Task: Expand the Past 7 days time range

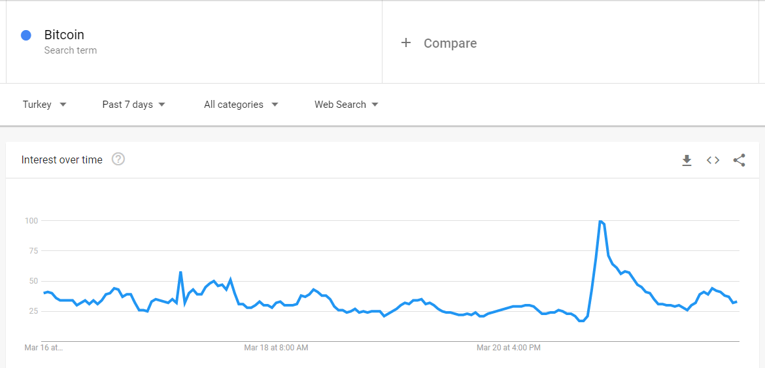Action: pos(133,105)
